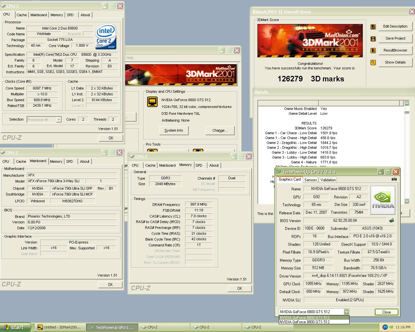Screen dimensions: 415x332
Task: Open the Start menu
Action: click(x=15, y=327)
